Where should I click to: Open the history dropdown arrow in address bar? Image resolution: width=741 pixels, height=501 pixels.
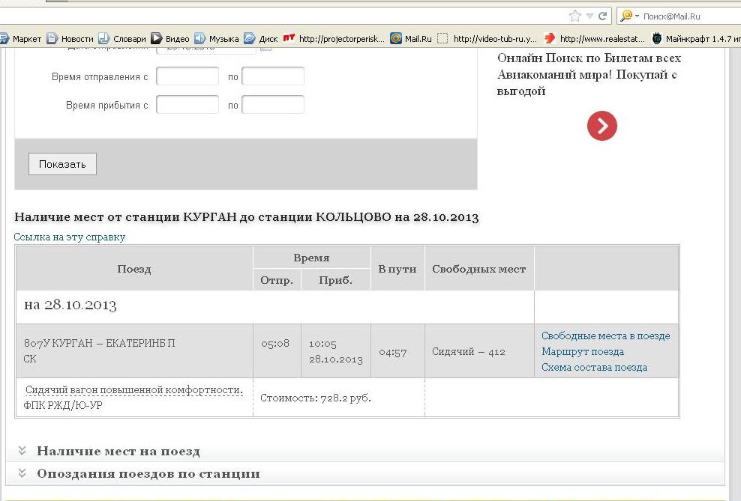coord(589,16)
